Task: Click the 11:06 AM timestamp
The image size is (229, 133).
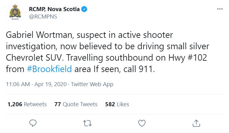Action: [x=17, y=84]
